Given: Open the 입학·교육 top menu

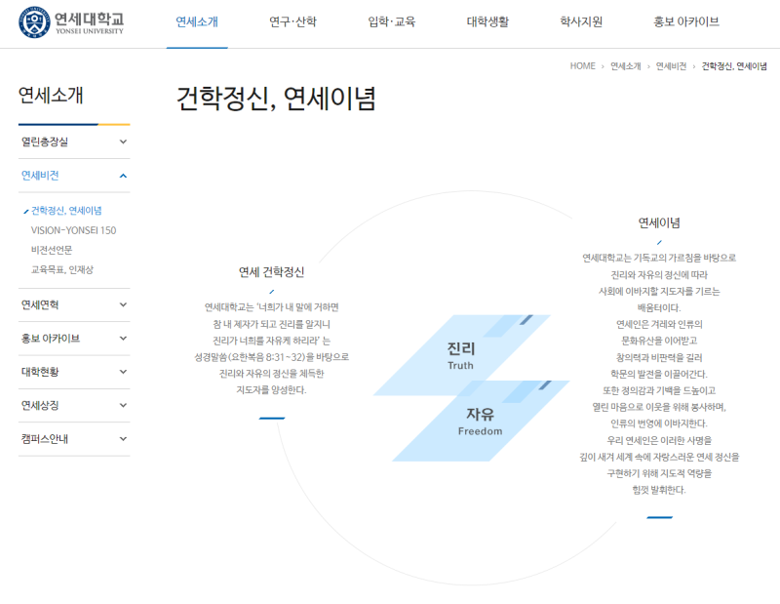Looking at the screenshot, I should pos(392,21).
